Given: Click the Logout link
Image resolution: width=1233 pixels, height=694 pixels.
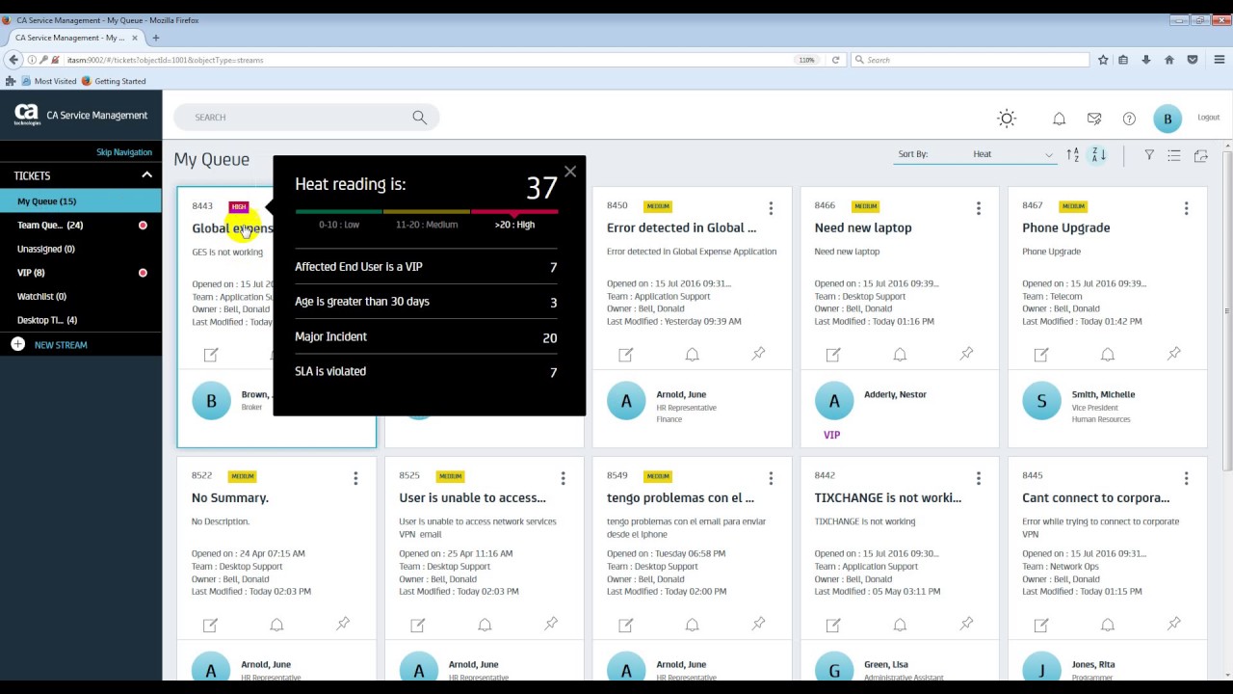Looking at the screenshot, I should coord(1209,118).
